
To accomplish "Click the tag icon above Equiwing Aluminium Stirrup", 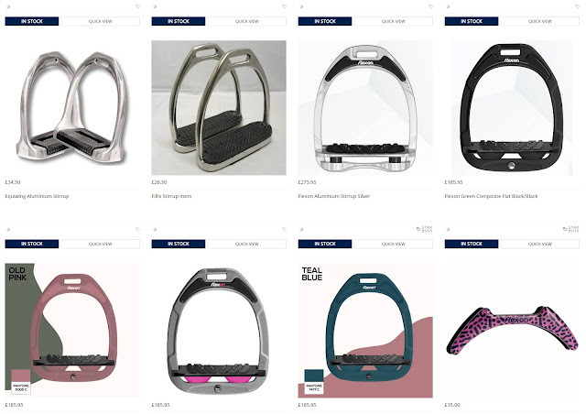I will pyautogui.click(x=137, y=6).
